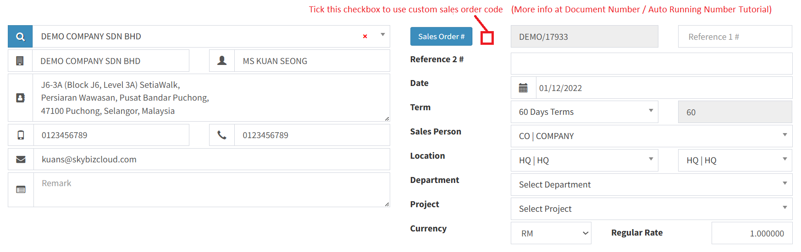Click the calendar icon beside date
This screenshot has height=252, width=801.
(523, 88)
